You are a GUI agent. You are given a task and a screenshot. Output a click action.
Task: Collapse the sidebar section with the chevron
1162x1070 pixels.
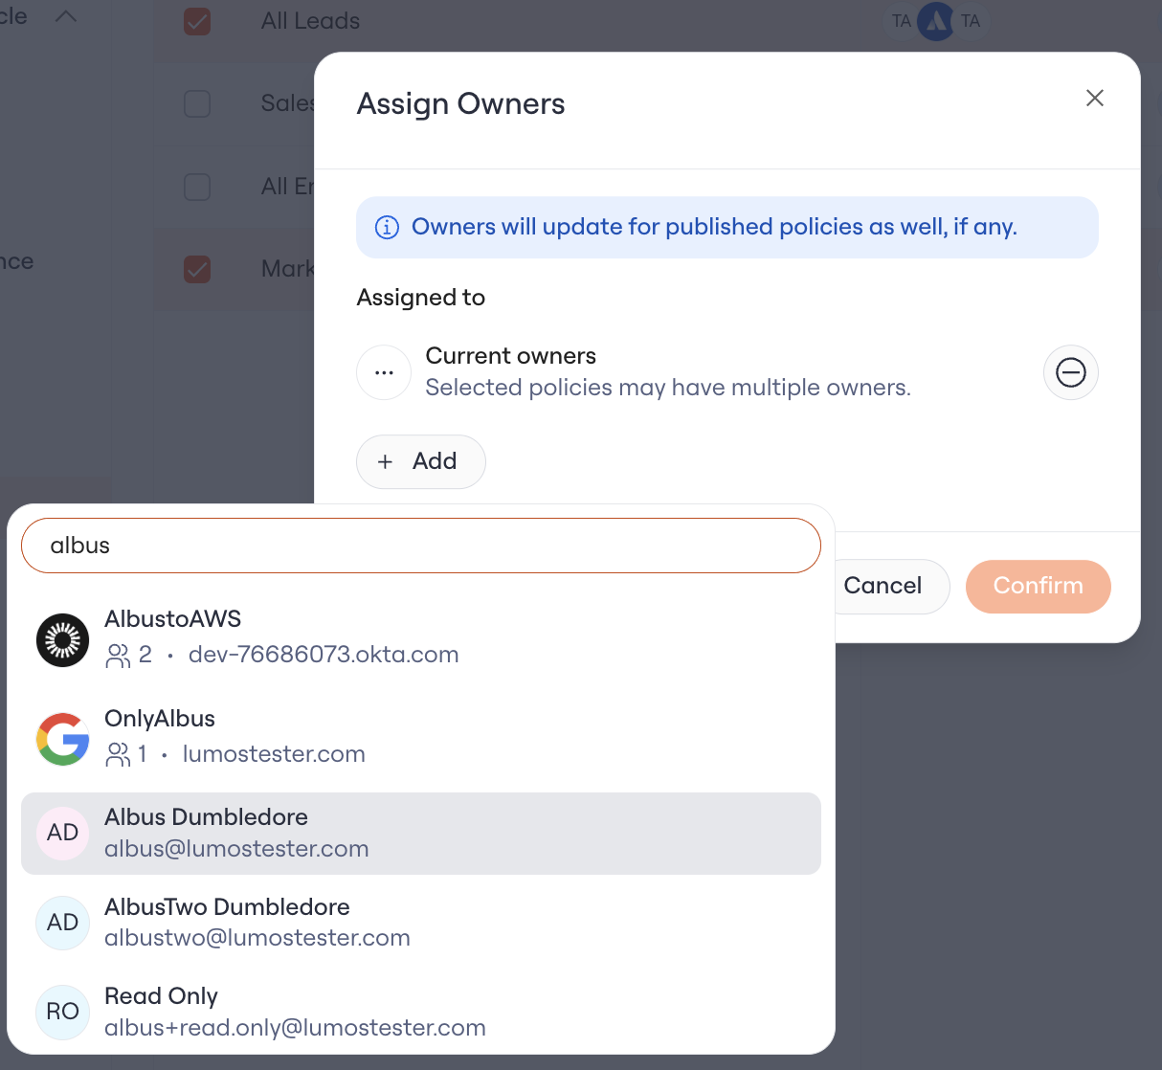pos(65,16)
